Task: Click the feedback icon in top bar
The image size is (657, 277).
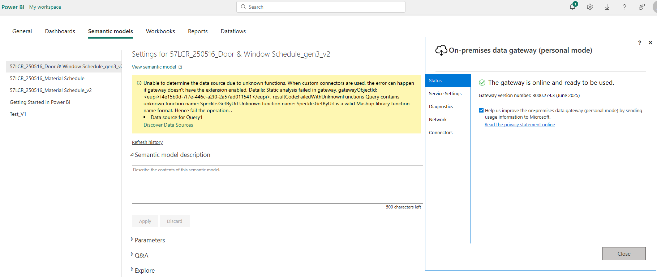Action: coord(642,7)
